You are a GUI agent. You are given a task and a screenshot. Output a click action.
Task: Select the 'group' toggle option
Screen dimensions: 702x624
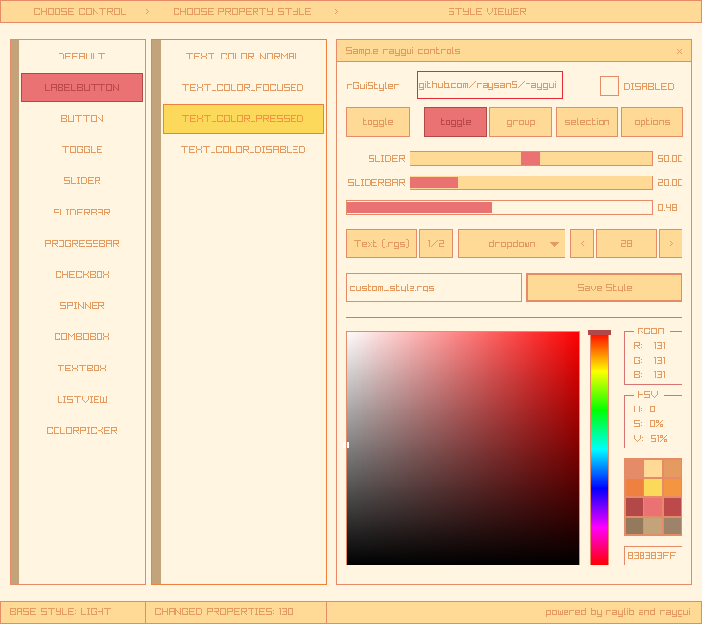click(x=521, y=122)
